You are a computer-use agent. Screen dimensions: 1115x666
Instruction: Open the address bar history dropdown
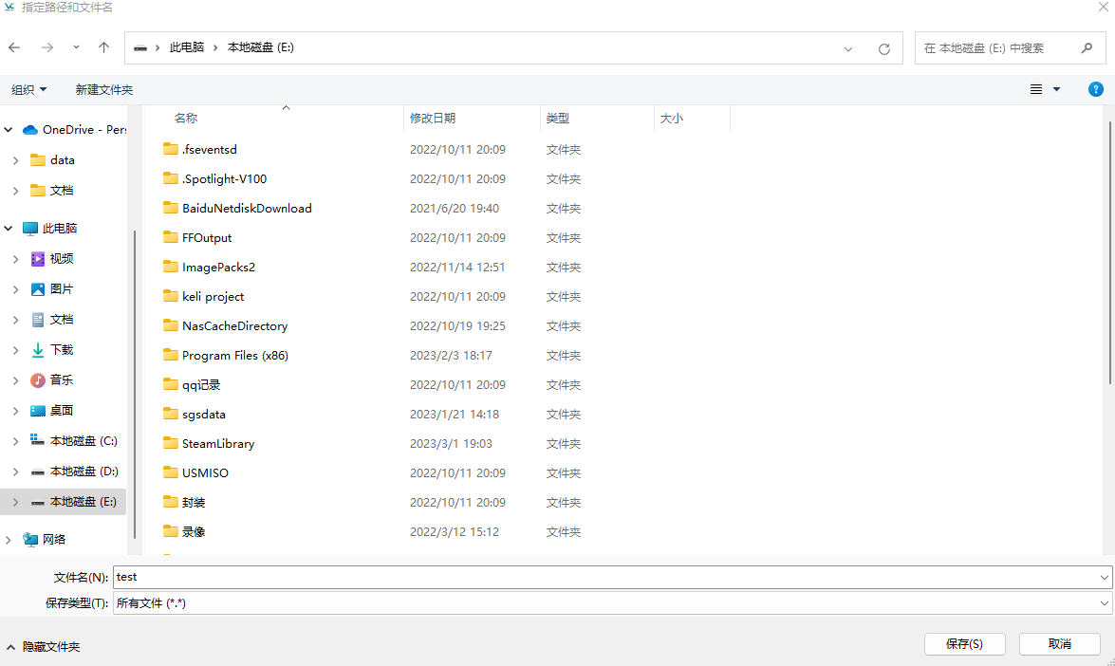pyautogui.click(x=848, y=48)
